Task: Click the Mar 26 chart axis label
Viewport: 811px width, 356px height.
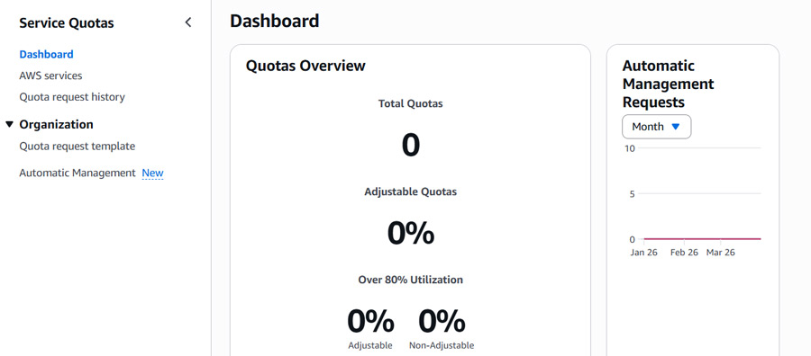Action: [x=721, y=253]
